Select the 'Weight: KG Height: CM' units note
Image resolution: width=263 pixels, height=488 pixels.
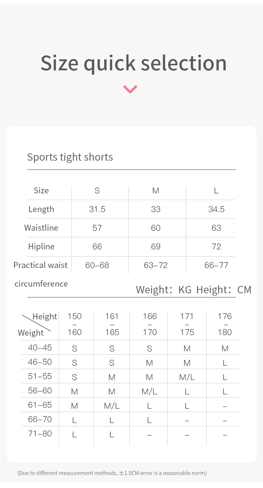point(193,290)
